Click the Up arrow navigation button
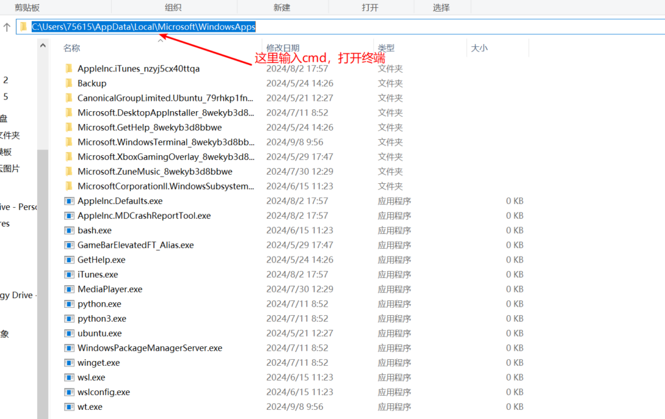The width and height of the screenshot is (665, 419). (7, 27)
